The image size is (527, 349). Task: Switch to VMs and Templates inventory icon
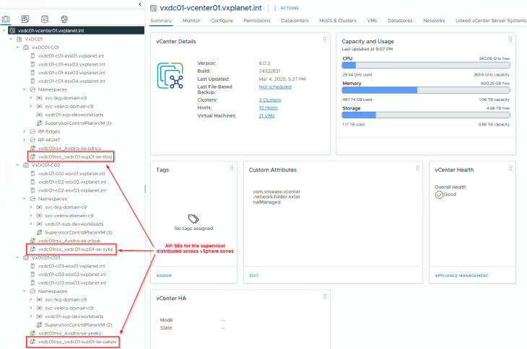[25, 19]
